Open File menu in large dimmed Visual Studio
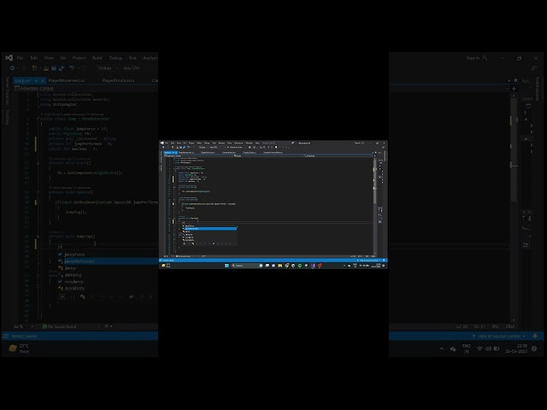Image resolution: width=547 pixels, height=410 pixels. tap(20, 58)
